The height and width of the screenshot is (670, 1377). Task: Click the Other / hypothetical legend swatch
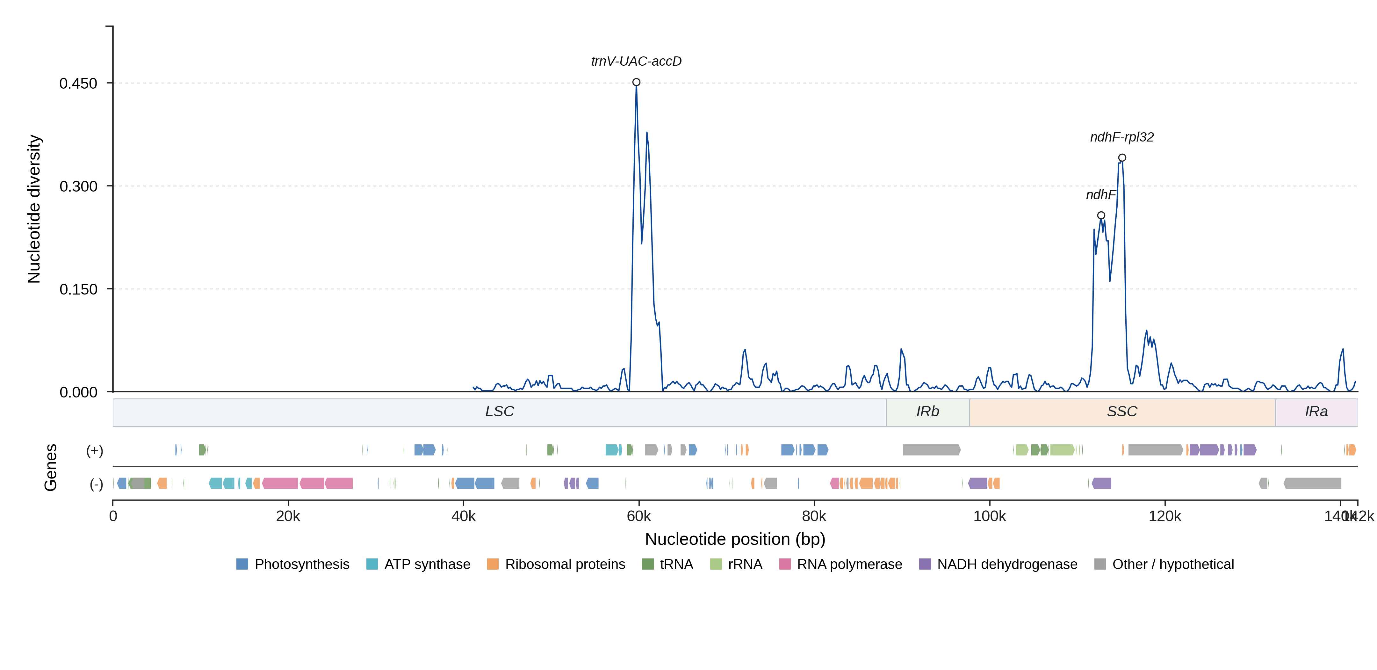(x=1100, y=564)
